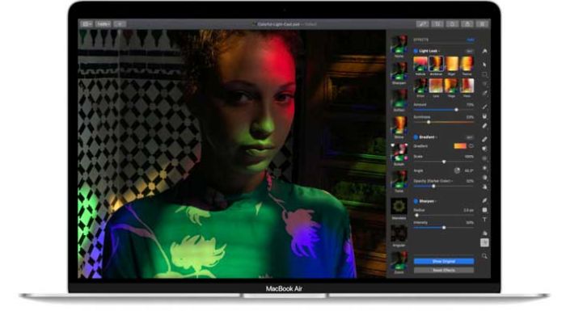Open the View dropdown in top-left toolbar

(x=86, y=24)
